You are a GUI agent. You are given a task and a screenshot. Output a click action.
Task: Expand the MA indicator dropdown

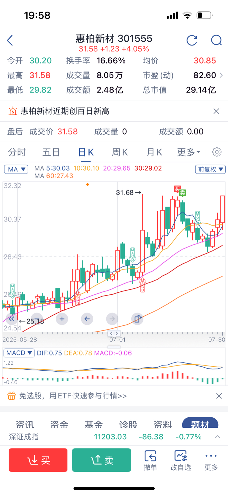16,169
